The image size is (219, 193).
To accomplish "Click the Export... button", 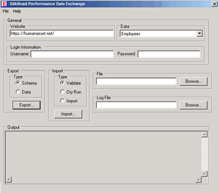I will (x=27, y=105).
